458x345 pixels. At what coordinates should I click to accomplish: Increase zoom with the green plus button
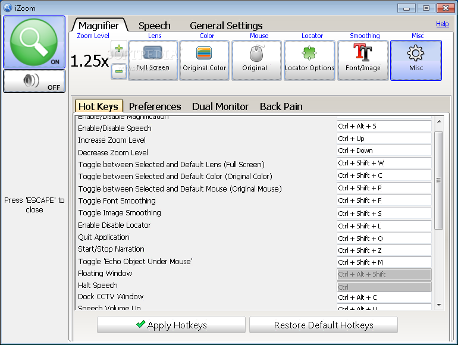(x=119, y=49)
